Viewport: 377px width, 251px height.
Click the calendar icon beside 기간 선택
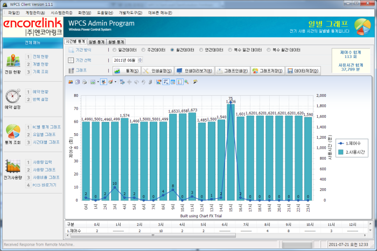click(71, 60)
